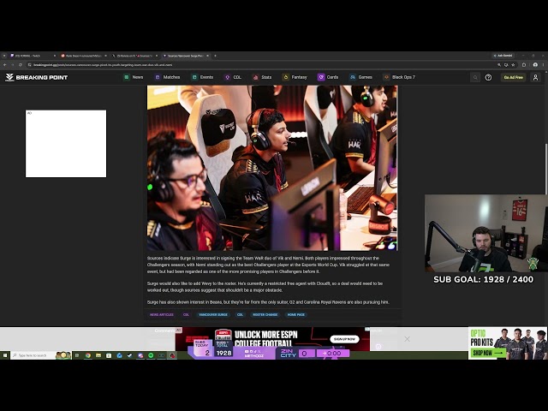548x411 pixels.
Task: Reload the page with refresh icon
Action: tap(21, 65)
